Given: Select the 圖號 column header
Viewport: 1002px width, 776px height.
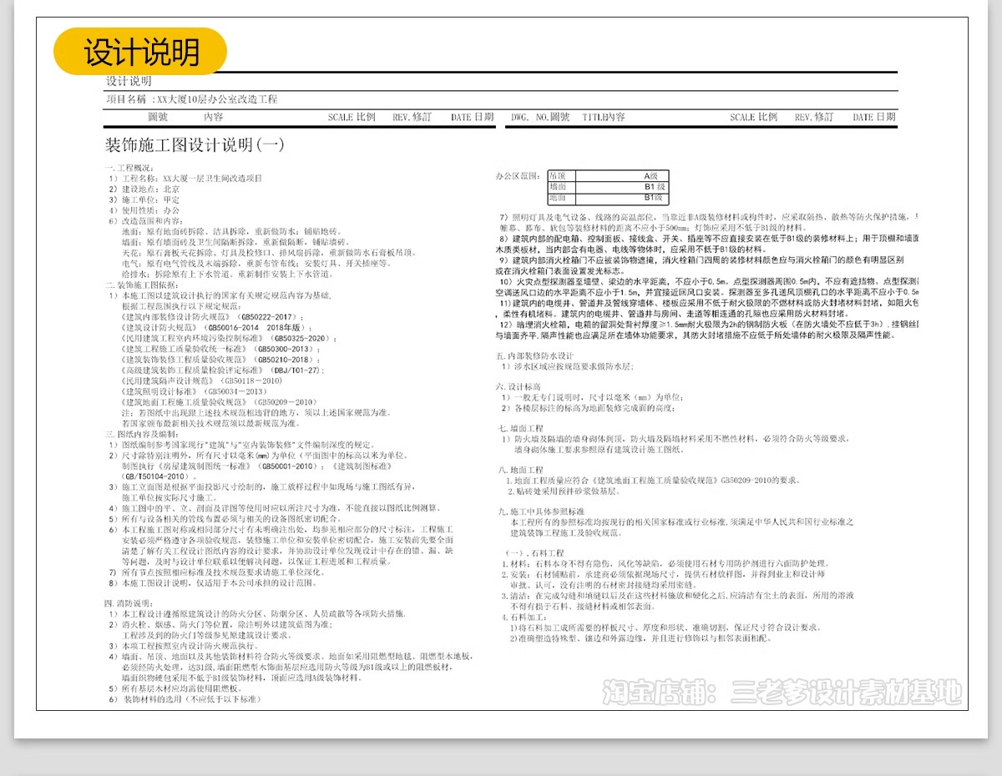Looking at the screenshot, I should pos(160,117).
